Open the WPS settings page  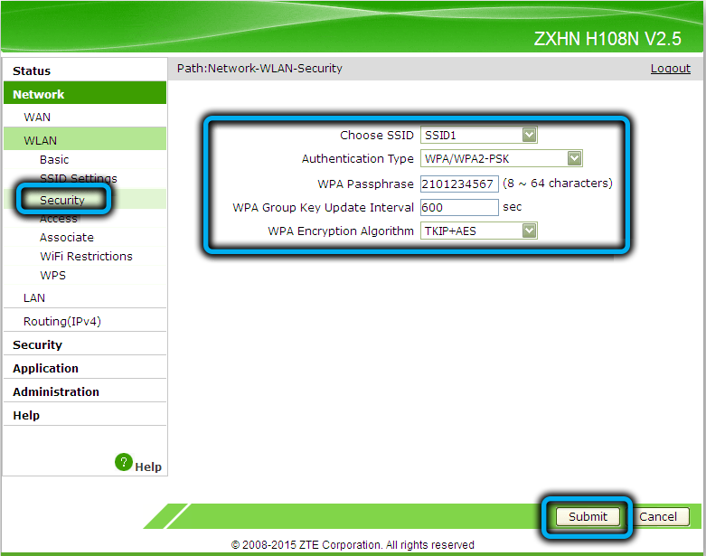[52, 276]
